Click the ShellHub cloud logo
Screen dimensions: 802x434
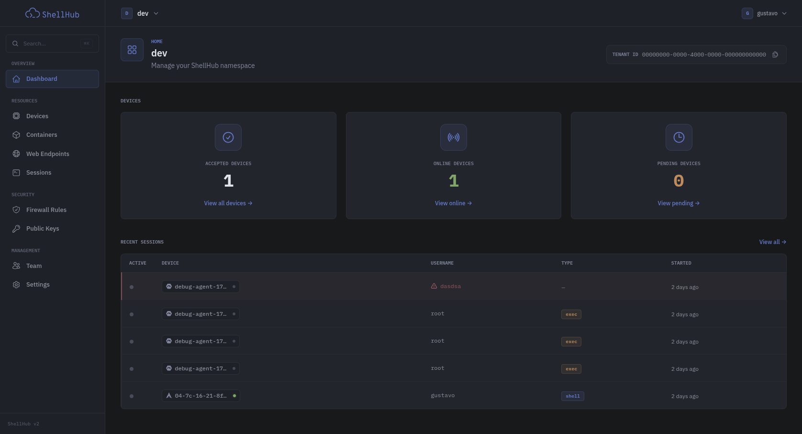pyautogui.click(x=33, y=13)
